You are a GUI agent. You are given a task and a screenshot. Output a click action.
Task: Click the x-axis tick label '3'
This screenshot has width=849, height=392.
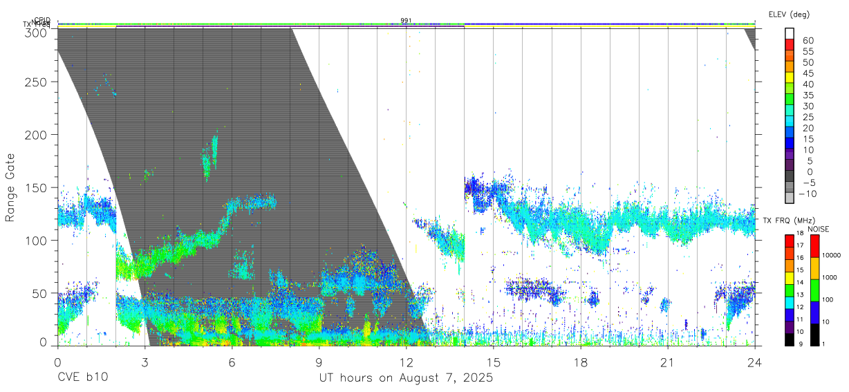[x=144, y=362]
